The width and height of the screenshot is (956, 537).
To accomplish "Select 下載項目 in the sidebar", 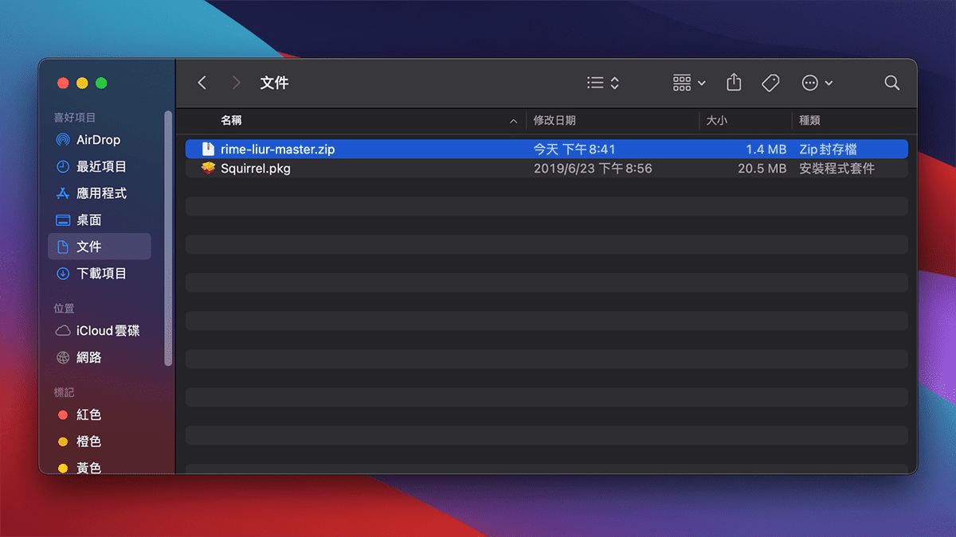I will click(101, 274).
